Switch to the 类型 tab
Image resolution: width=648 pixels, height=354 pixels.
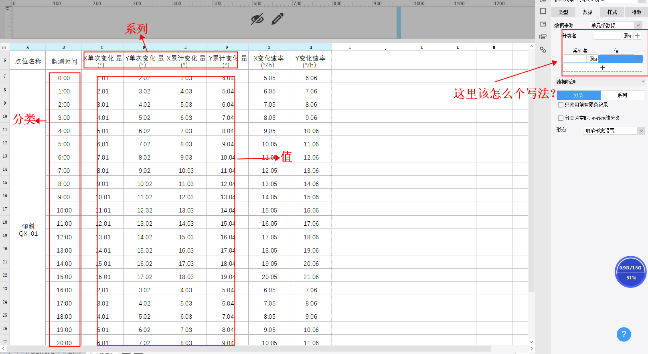pyautogui.click(x=563, y=12)
